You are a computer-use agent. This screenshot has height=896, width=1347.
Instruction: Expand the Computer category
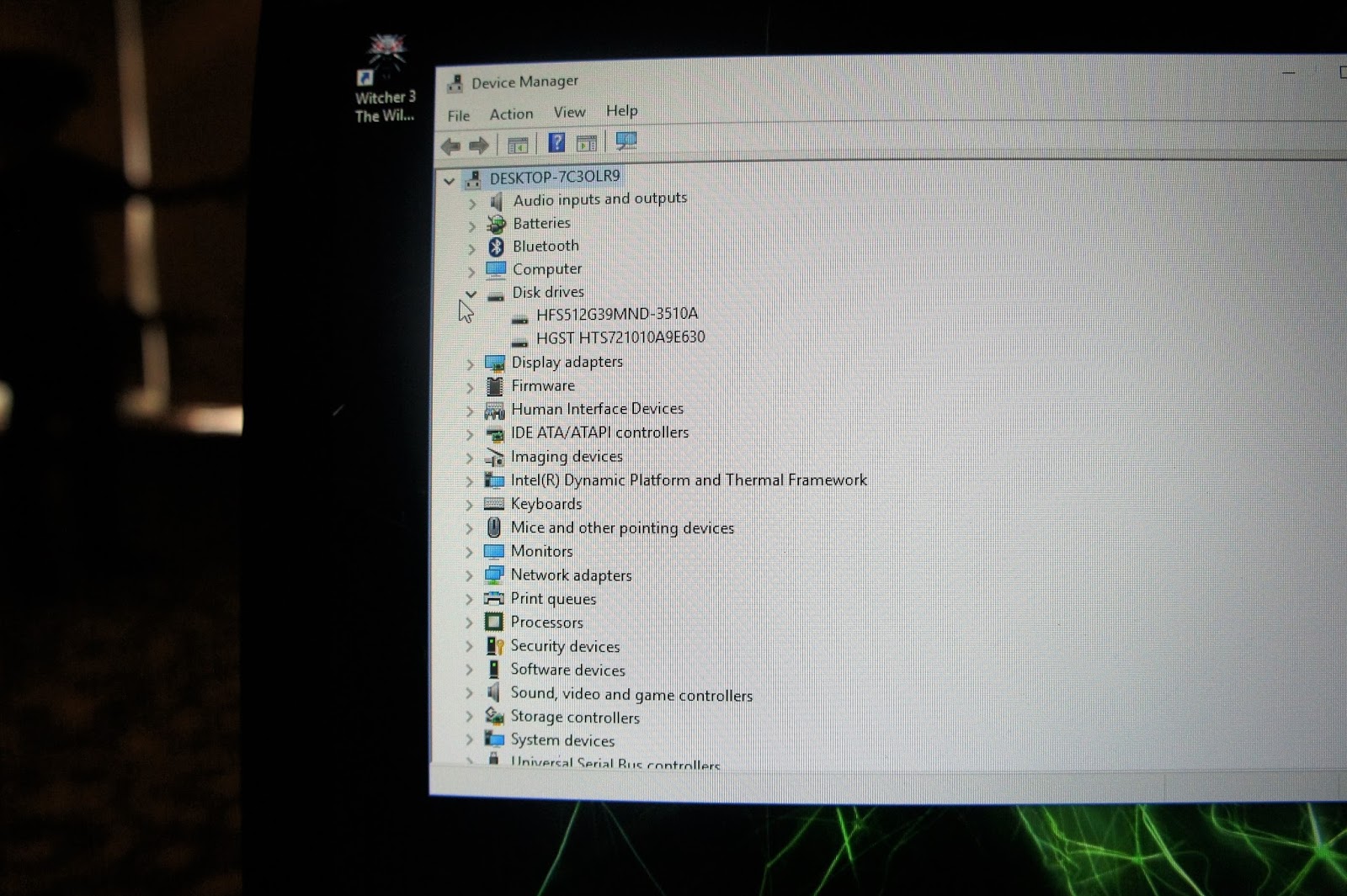pos(471,272)
